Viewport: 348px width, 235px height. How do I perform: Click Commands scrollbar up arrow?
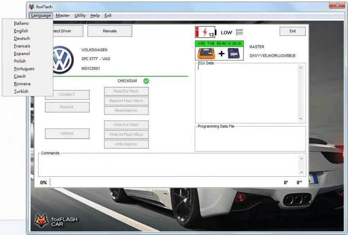(301, 159)
